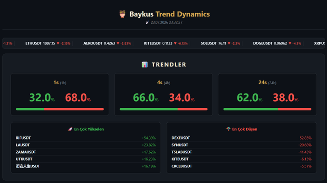Click the red down arrow beside AEROUSDT price
Screen dimensions: 327x183
pyautogui.click(x=118, y=43)
